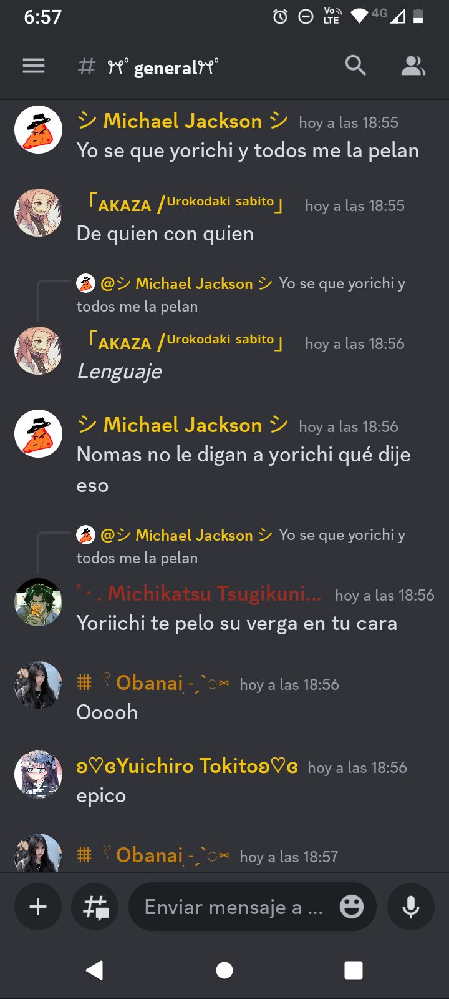View AKAZA's avatar beside Lenguaje message
Screen dimensions: 449x999
tap(38, 351)
